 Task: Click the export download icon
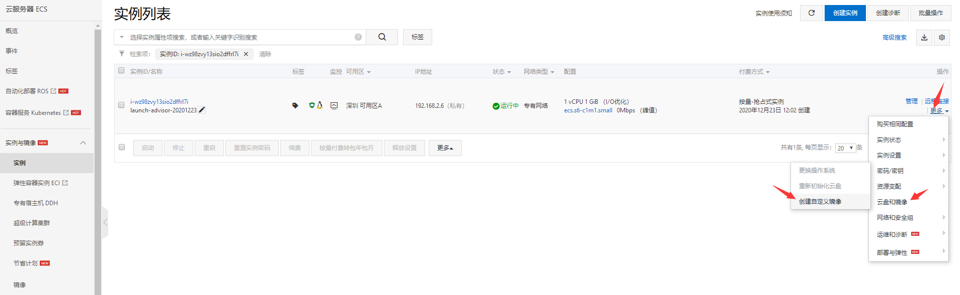[924, 38]
